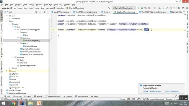Viewport: 189px width, 106px height.
Task: Show the hidden editor tabs list arrow
Action: pyautogui.click(x=184, y=12)
